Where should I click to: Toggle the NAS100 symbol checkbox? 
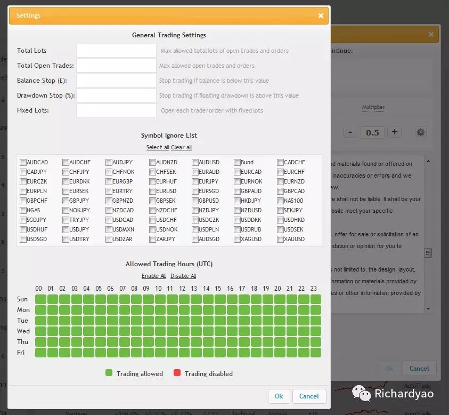pyautogui.click(x=280, y=201)
